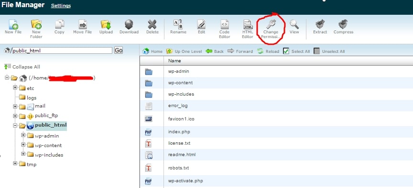Viewport: 413px width, 188px height.
Task: Expand wp-content node in tree
Action: click(23, 145)
